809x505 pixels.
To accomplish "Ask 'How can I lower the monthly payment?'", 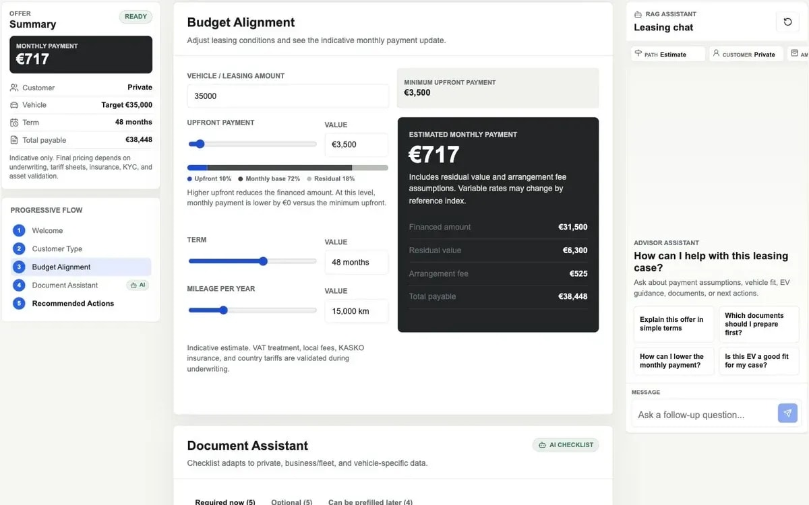I will click(x=673, y=361).
